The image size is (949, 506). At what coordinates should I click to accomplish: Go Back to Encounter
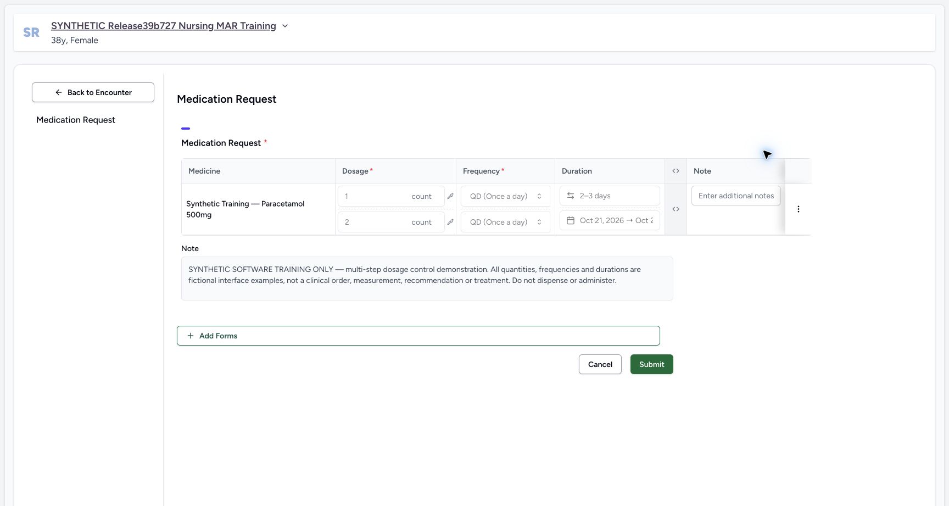pyautogui.click(x=93, y=92)
